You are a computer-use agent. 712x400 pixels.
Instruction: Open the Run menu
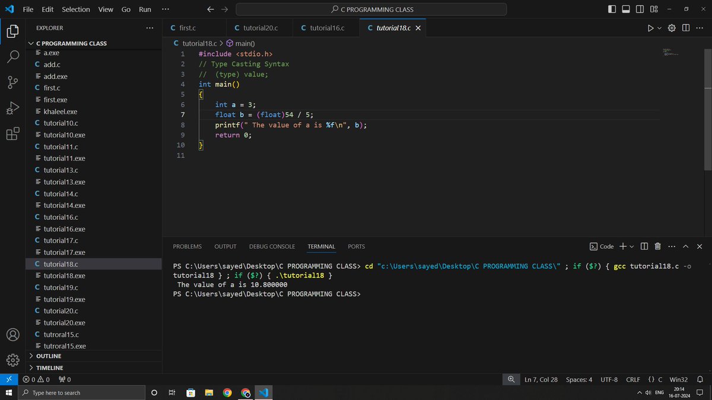tap(145, 9)
